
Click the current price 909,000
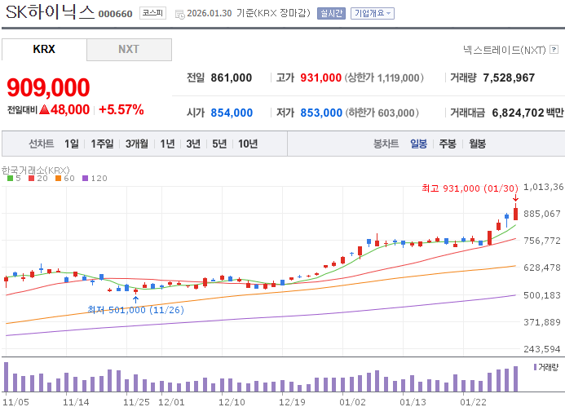48,87
